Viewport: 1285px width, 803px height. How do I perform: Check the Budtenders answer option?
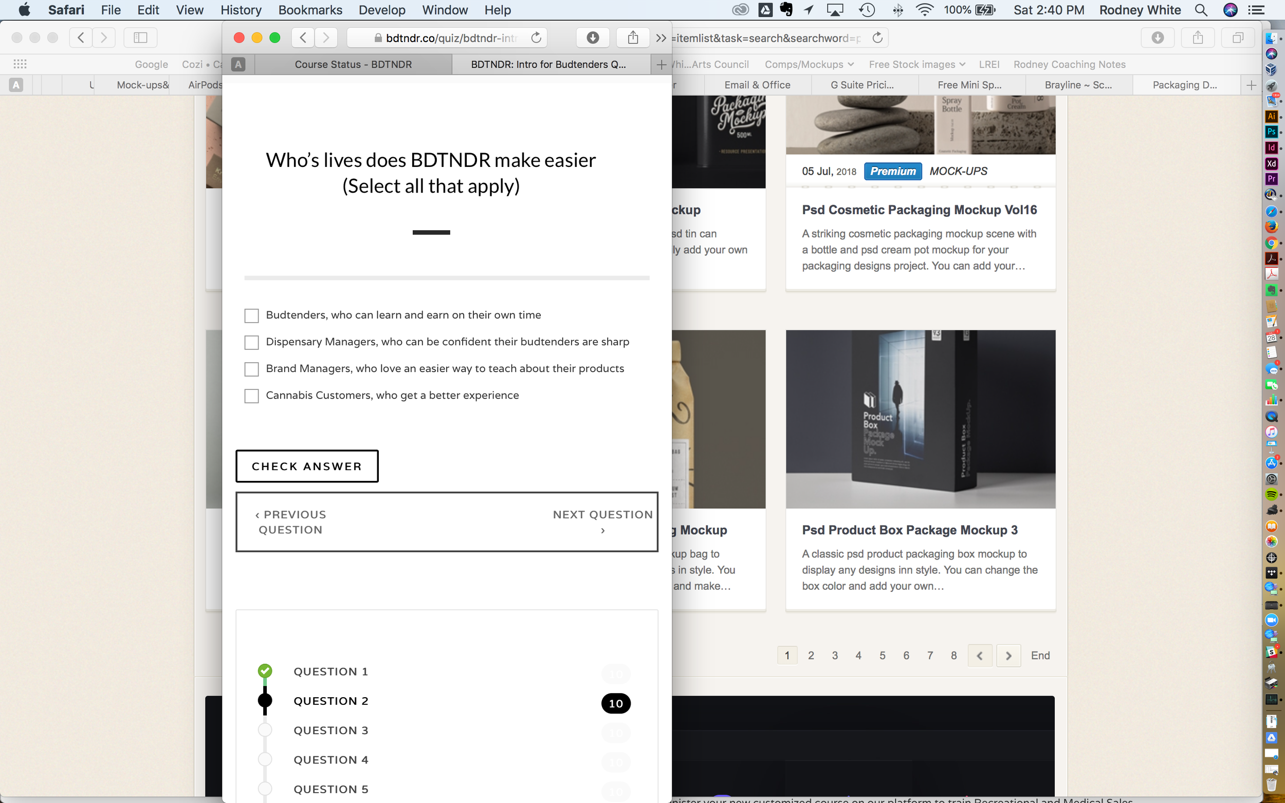click(x=251, y=316)
